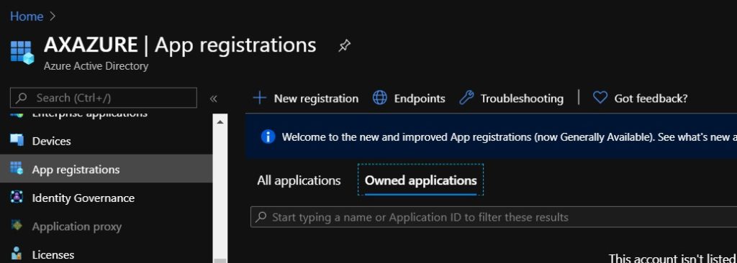Click the App registrations sidebar icon
737x263 pixels.
[x=17, y=168]
